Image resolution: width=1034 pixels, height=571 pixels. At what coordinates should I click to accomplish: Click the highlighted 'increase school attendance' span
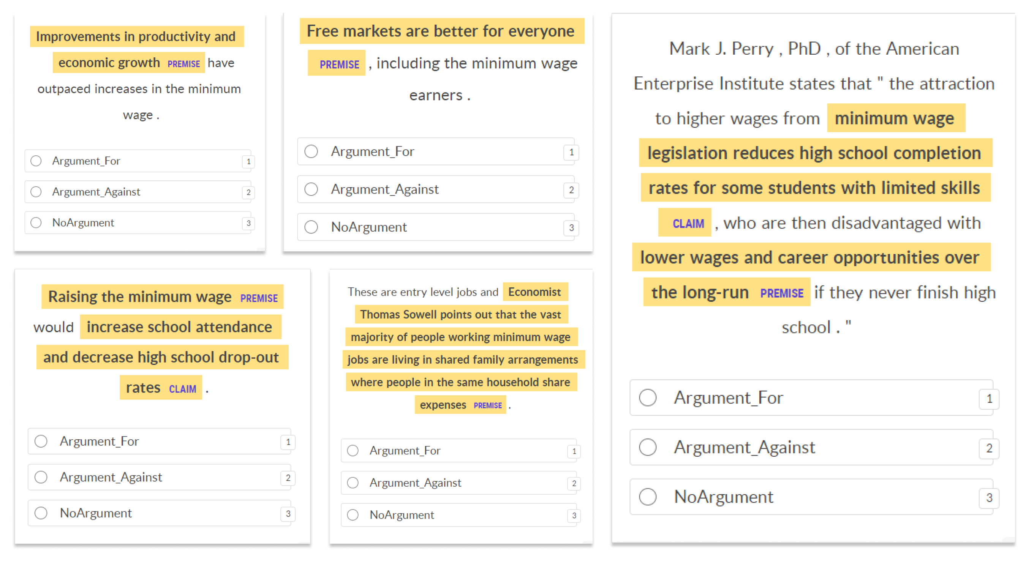[x=179, y=327]
